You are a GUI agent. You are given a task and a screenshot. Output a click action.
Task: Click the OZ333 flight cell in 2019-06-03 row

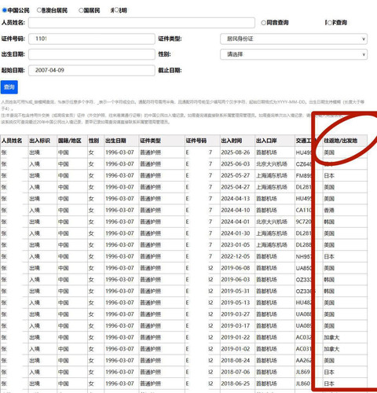[304, 280]
